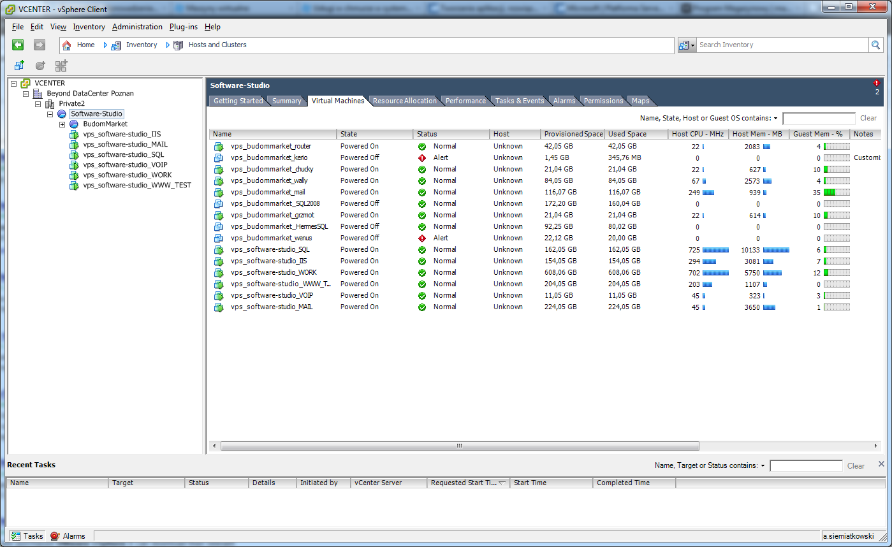
Task: Click Powered Off state of vps_budommarket_HermesSQL
Action: click(360, 226)
